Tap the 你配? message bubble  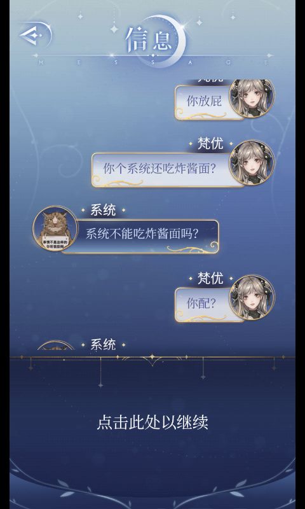[205, 305]
